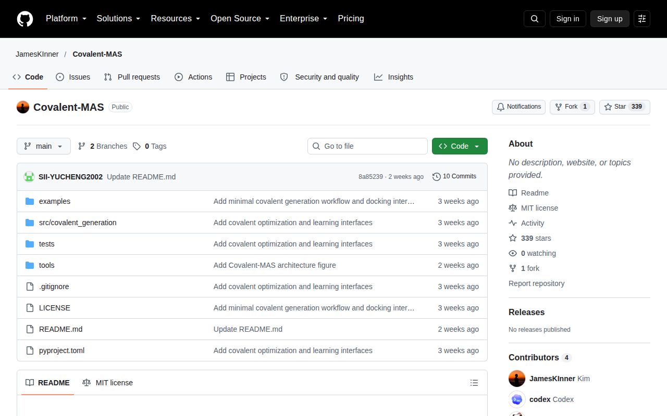Open the 10 Commits history link

click(454, 177)
